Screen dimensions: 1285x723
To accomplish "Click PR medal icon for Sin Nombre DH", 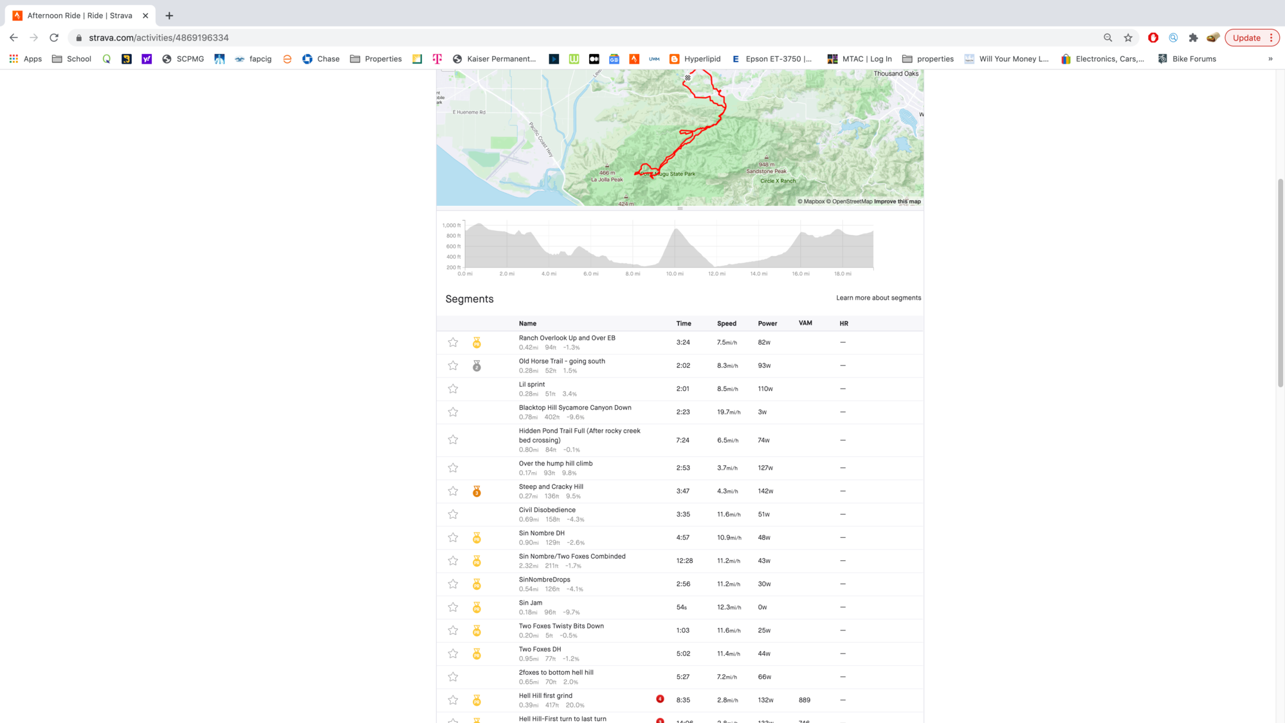I will pyautogui.click(x=477, y=538).
